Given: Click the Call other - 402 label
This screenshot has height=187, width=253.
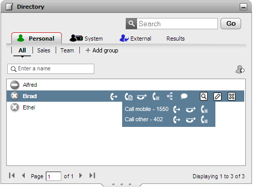Looking at the screenshot, I should point(144,119).
